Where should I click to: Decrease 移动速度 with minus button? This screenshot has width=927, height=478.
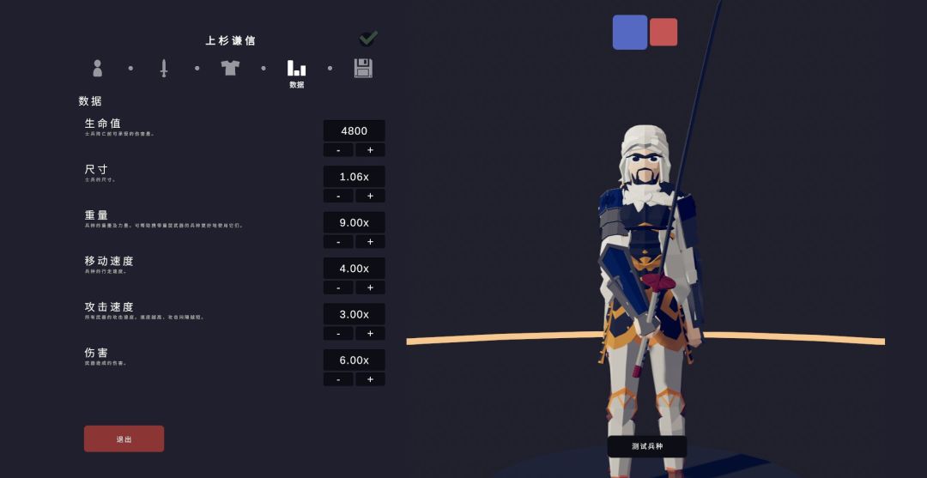[338, 287]
